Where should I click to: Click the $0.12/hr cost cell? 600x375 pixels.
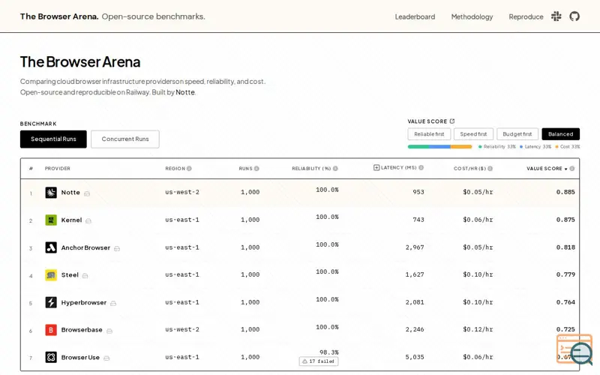[478, 329]
